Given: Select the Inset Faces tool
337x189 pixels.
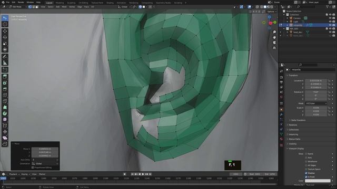Looking at the screenshot, I should click(x=5, y=83).
